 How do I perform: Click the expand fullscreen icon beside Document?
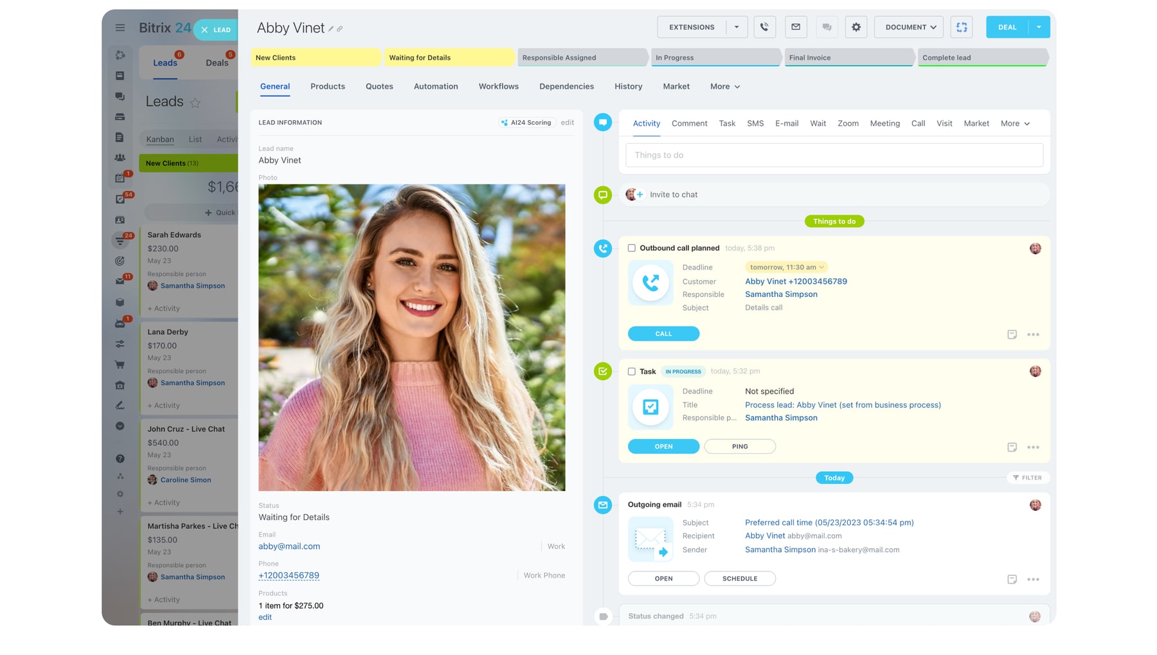point(962,27)
